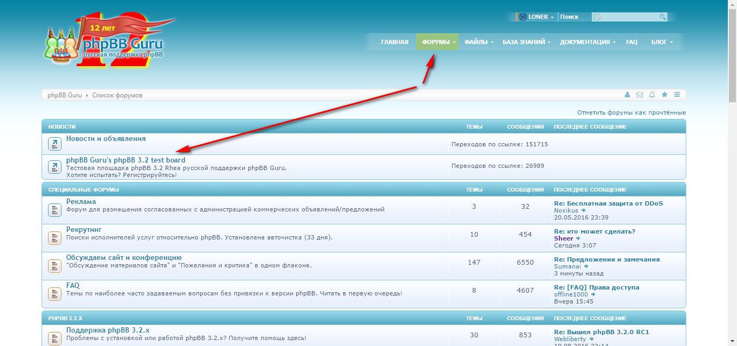Go to phpBB Guru breadcrumb link
Image resolution: width=737 pixels, height=346 pixels.
click(65, 95)
